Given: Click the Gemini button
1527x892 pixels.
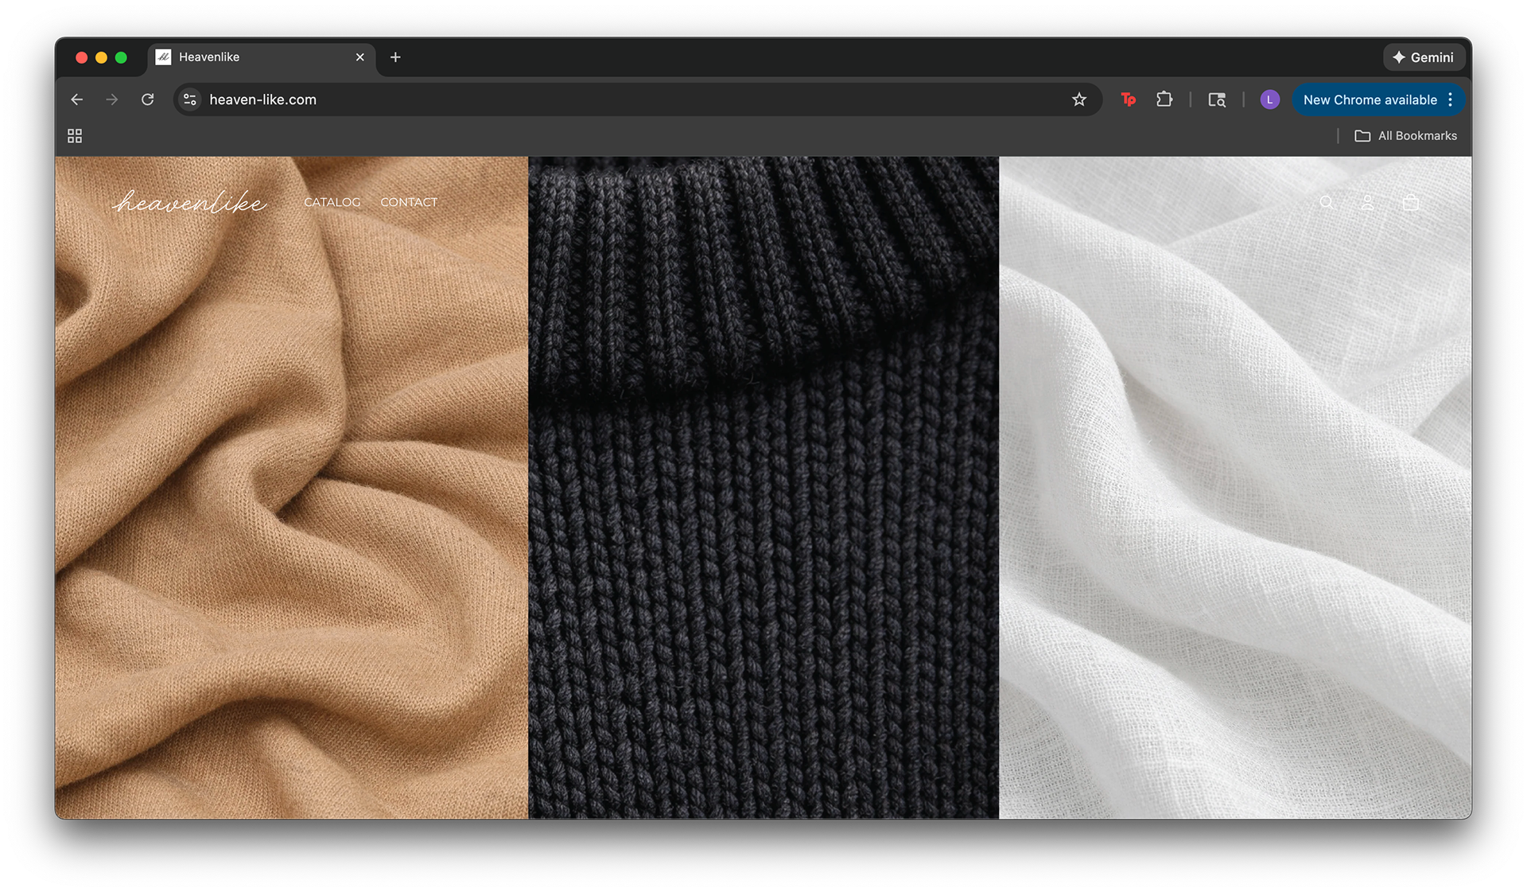Looking at the screenshot, I should [1423, 57].
